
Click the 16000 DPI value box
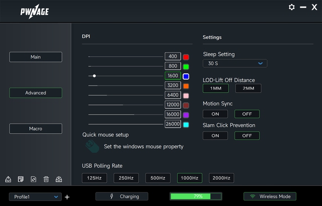pos(173,114)
